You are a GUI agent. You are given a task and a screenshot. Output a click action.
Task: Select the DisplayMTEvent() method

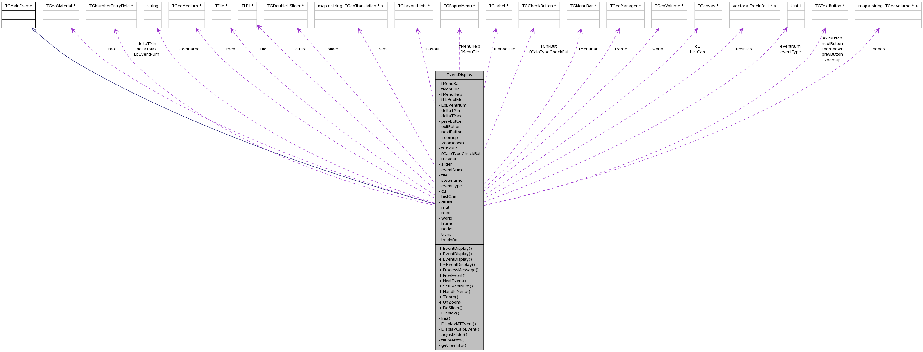(457, 324)
